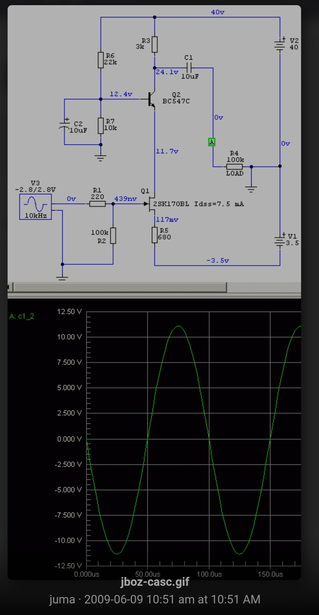This screenshot has width=319, height=615.
Task: Click the 150.0us time axis label
Action: coord(270,574)
